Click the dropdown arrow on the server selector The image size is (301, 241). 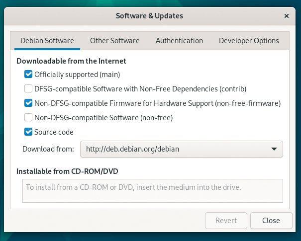(x=274, y=149)
